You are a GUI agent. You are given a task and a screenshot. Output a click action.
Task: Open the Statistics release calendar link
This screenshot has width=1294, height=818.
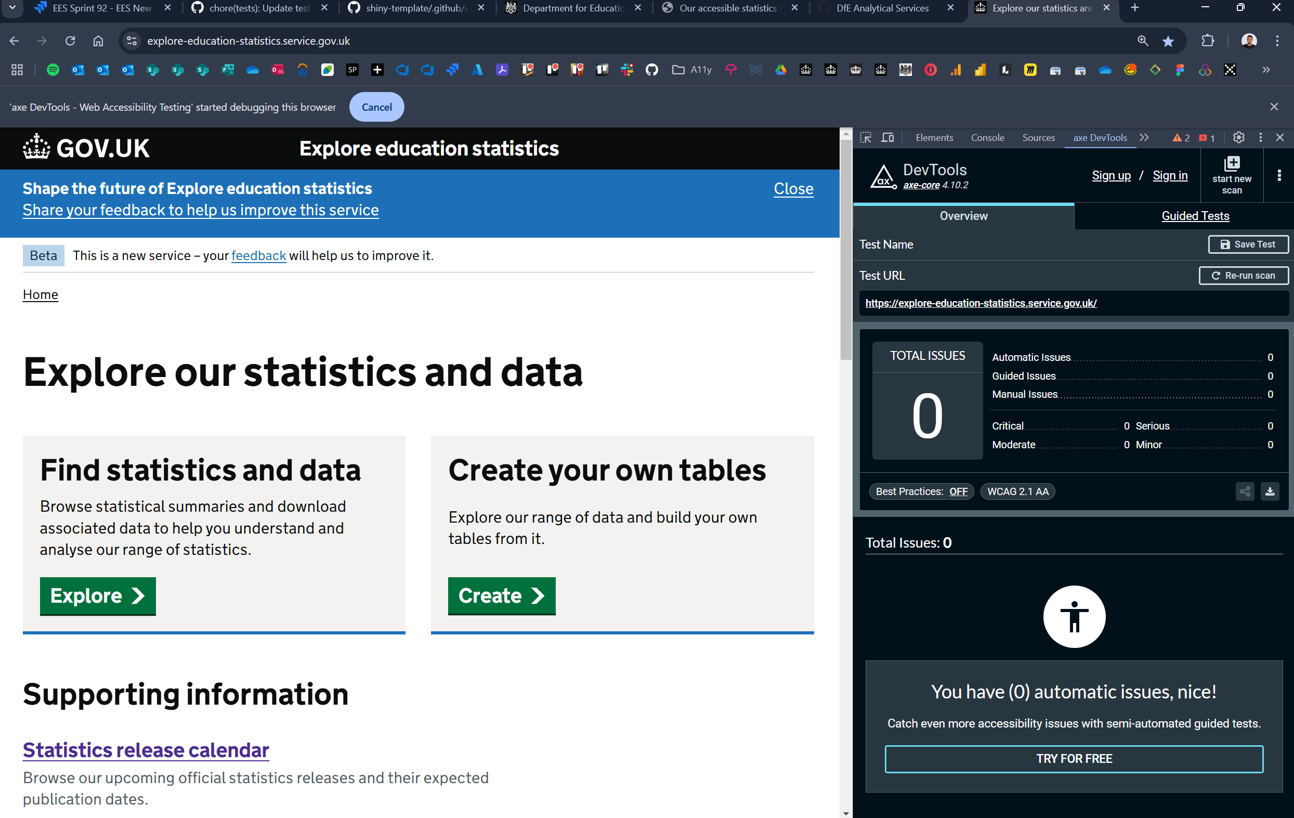(146, 750)
